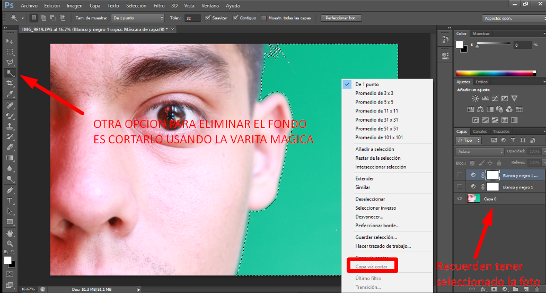This screenshot has height=293, width=546.
Task: Hide the Capa 0 layer
Action: point(460,199)
